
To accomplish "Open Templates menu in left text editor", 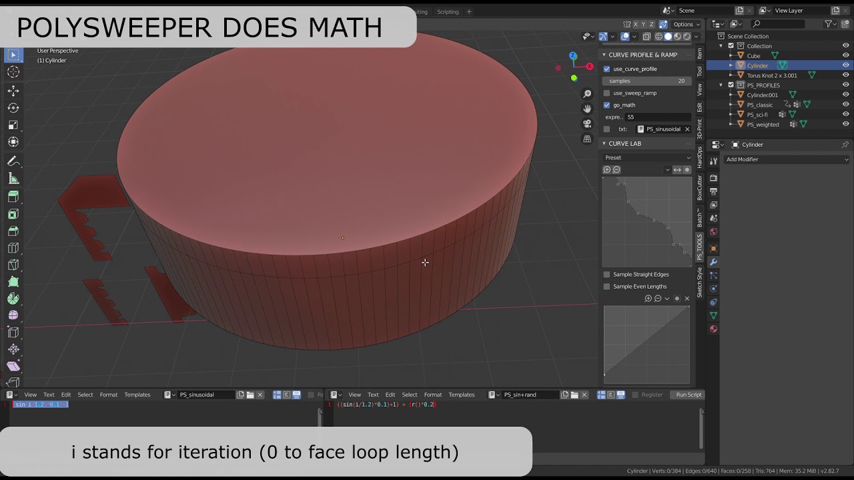I will [x=137, y=395].
